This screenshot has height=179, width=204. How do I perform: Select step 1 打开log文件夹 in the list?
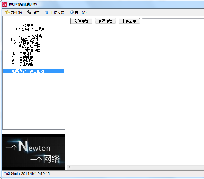point(31,36)
